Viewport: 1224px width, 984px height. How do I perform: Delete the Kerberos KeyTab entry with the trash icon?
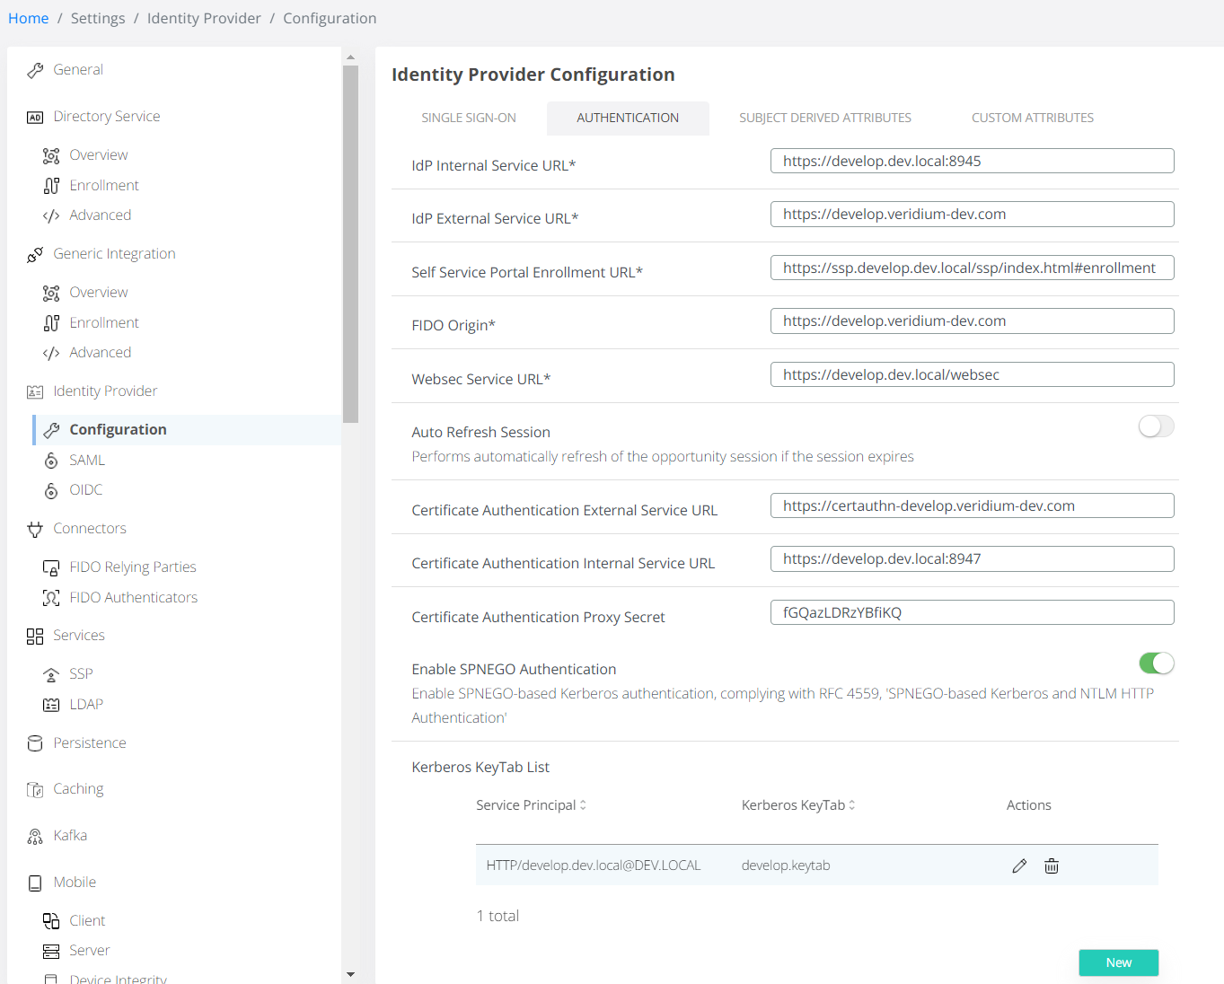click(x=1051, y=865)
